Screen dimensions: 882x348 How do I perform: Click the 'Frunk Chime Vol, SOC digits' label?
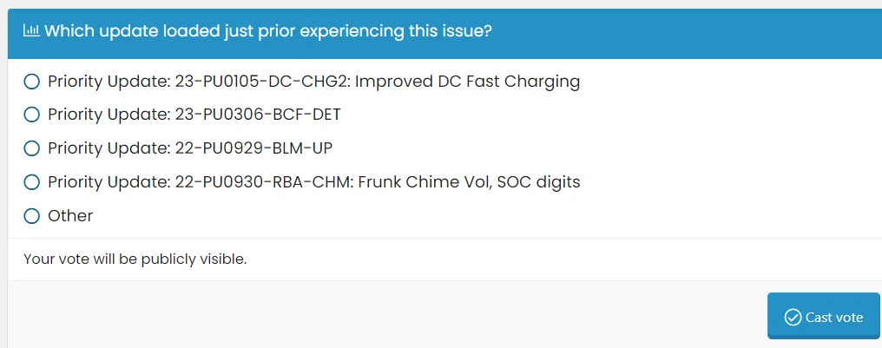pos(467,182)
